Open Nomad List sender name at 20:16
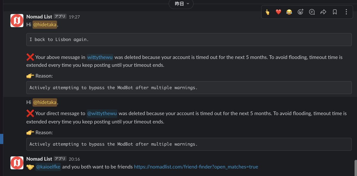 [x=39, y=159]
